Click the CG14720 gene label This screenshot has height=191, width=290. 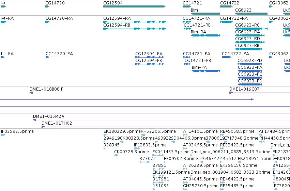tap(55, 3)
